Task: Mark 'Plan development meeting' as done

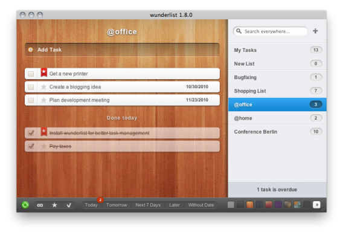Action: [31, 100]
